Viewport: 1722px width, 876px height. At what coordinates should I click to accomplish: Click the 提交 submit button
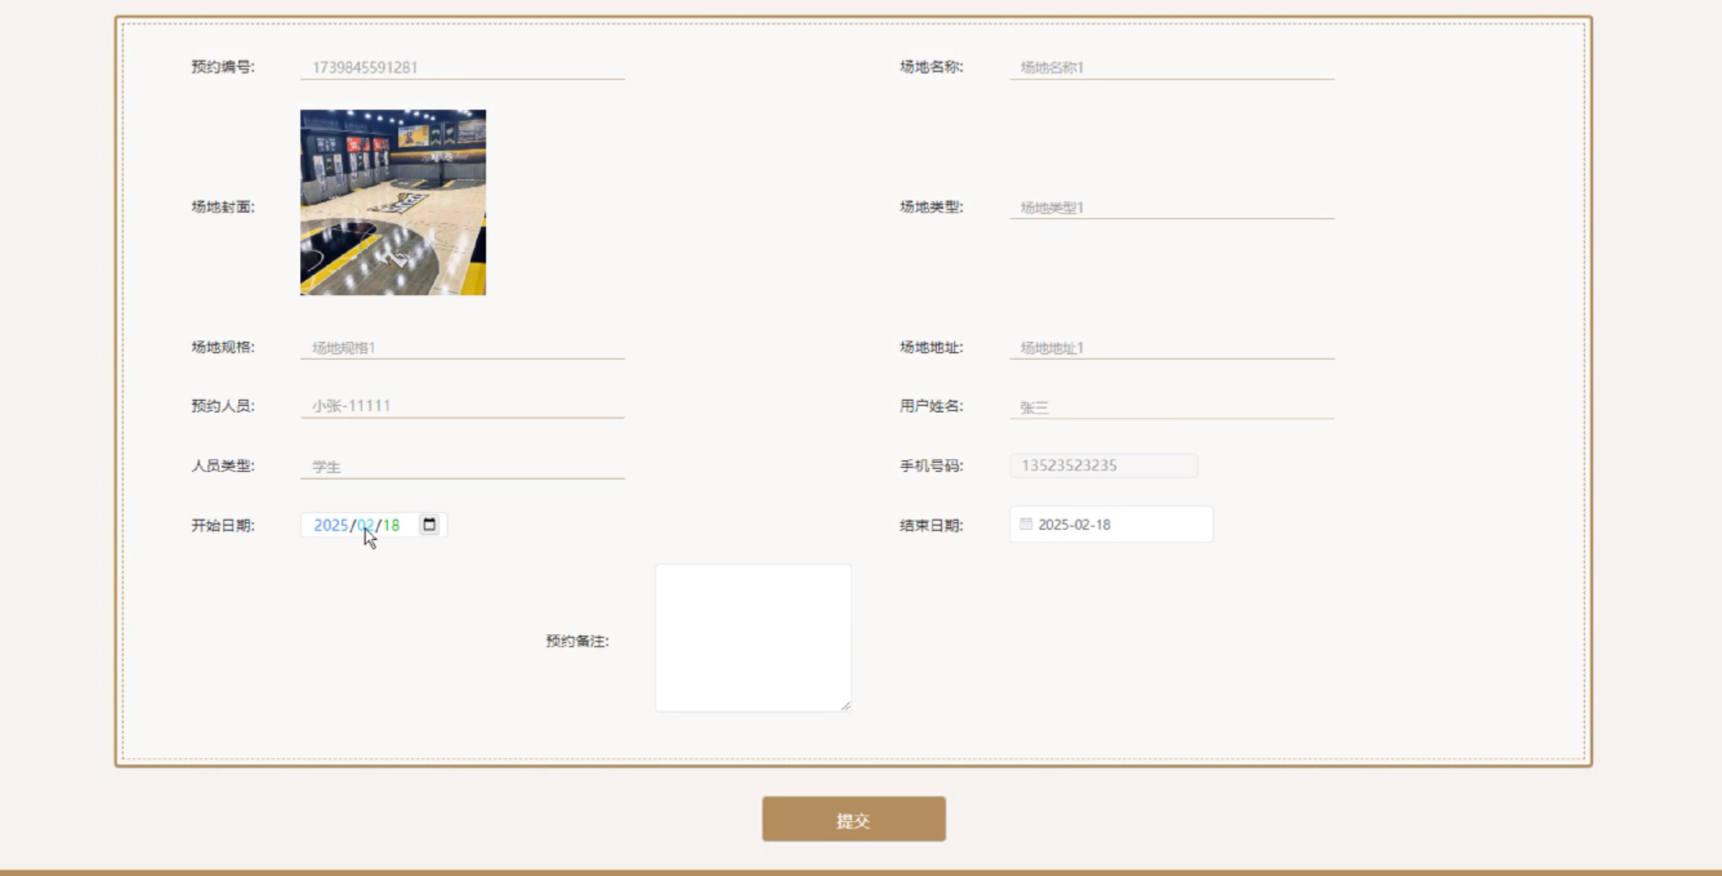click(853, 819)
